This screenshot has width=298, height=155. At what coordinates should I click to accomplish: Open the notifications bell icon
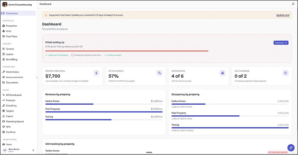click(293, 4)
